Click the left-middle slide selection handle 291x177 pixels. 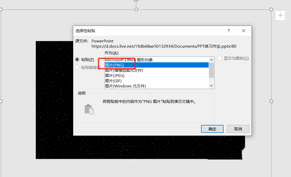(x=1, y=101)
